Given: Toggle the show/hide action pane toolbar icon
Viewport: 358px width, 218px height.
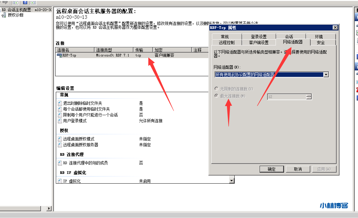Looking at the screenshot, I should [33, 3].
